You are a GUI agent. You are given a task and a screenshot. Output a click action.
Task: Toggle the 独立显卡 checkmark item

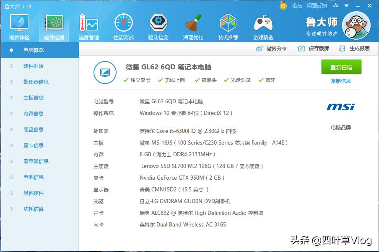pos(140,80)
